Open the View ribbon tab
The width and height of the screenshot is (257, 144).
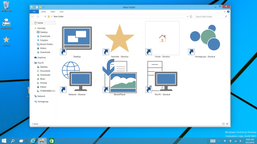61,12
